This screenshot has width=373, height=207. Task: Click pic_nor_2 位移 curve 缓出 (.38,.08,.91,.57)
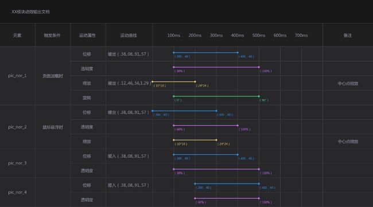(129, 112)
